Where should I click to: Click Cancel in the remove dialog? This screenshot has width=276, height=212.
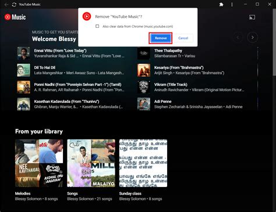coord(183,38)
